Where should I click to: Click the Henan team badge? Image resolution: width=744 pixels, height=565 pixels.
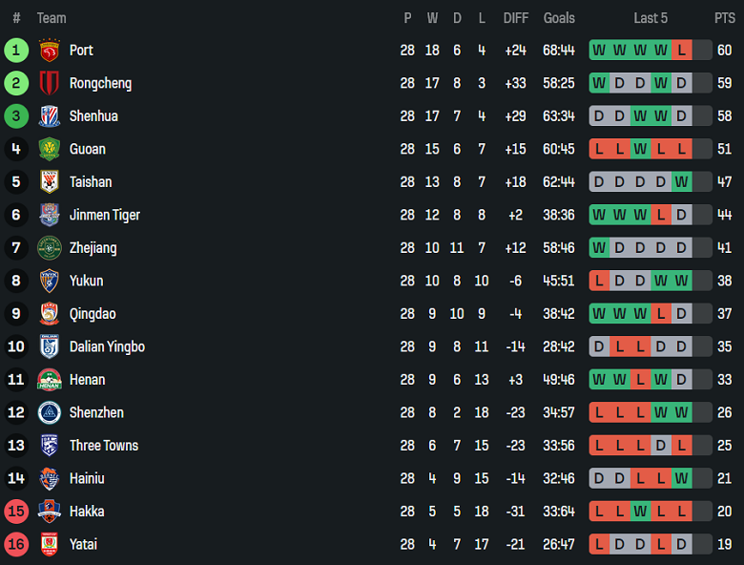coord(50,380)
